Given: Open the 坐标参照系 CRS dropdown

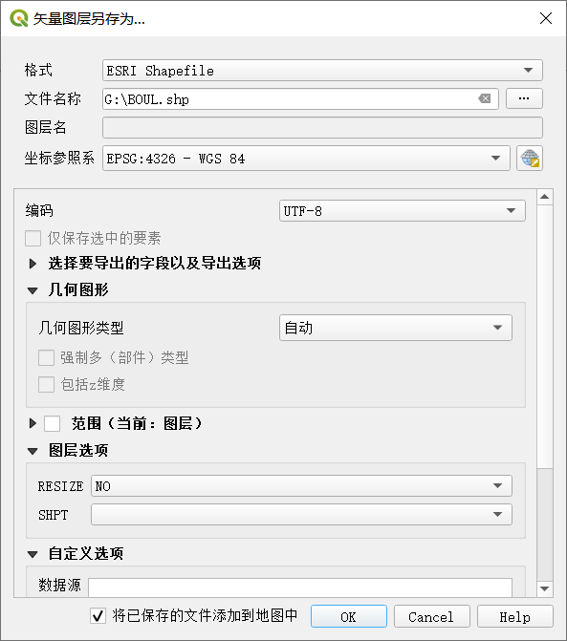Looking at the screenshot, I should [x=306, y=159].
